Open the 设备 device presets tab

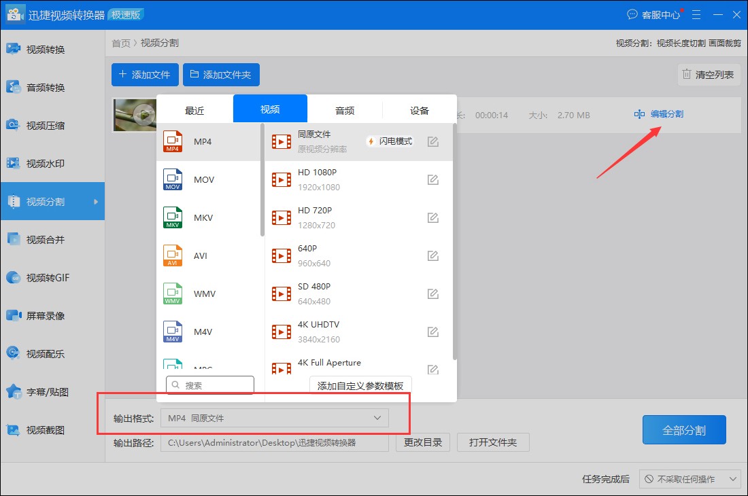click(x=419, y=109)
